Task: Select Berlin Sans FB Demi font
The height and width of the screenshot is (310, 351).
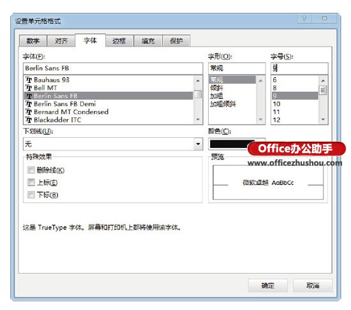Action: (x=108, y=104)
